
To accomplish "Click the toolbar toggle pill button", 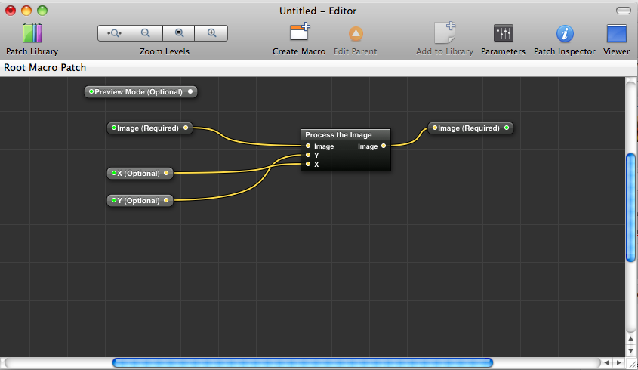I will tap(623, 11).
